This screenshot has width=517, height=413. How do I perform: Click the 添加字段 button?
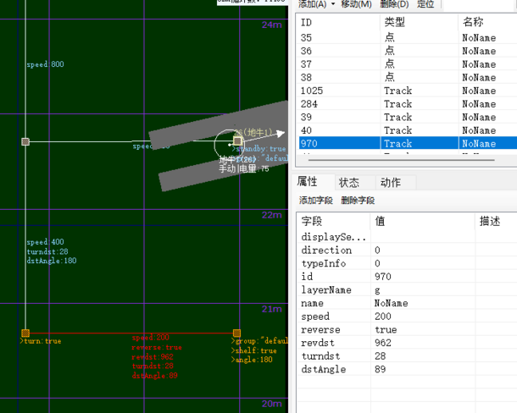(x=316, y=201)
